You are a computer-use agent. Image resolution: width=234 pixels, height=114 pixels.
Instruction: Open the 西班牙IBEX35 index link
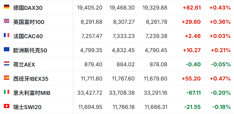[x=31, y=79]
